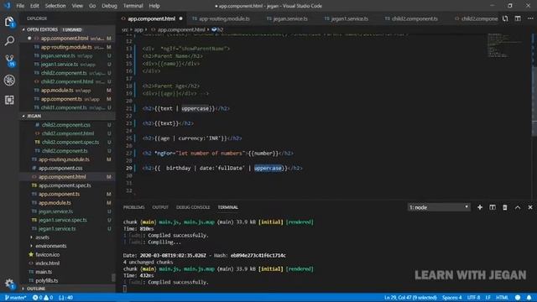Open changes compare icon in editor toolbar

click(505, 18)
